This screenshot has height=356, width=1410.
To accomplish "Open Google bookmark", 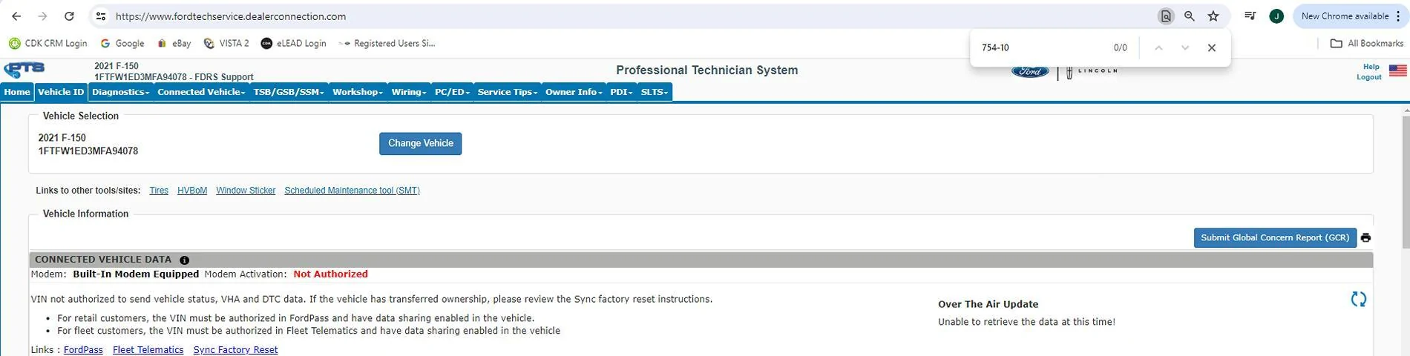I will [x=122, y=44].
